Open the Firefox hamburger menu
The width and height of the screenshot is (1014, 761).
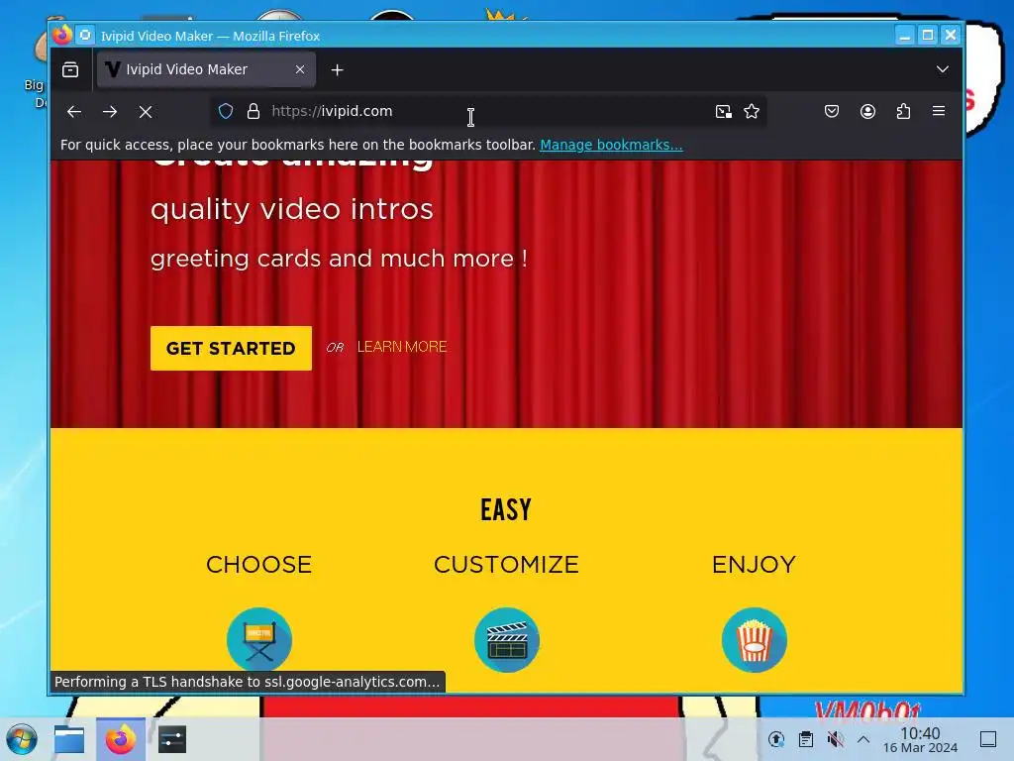939,111
